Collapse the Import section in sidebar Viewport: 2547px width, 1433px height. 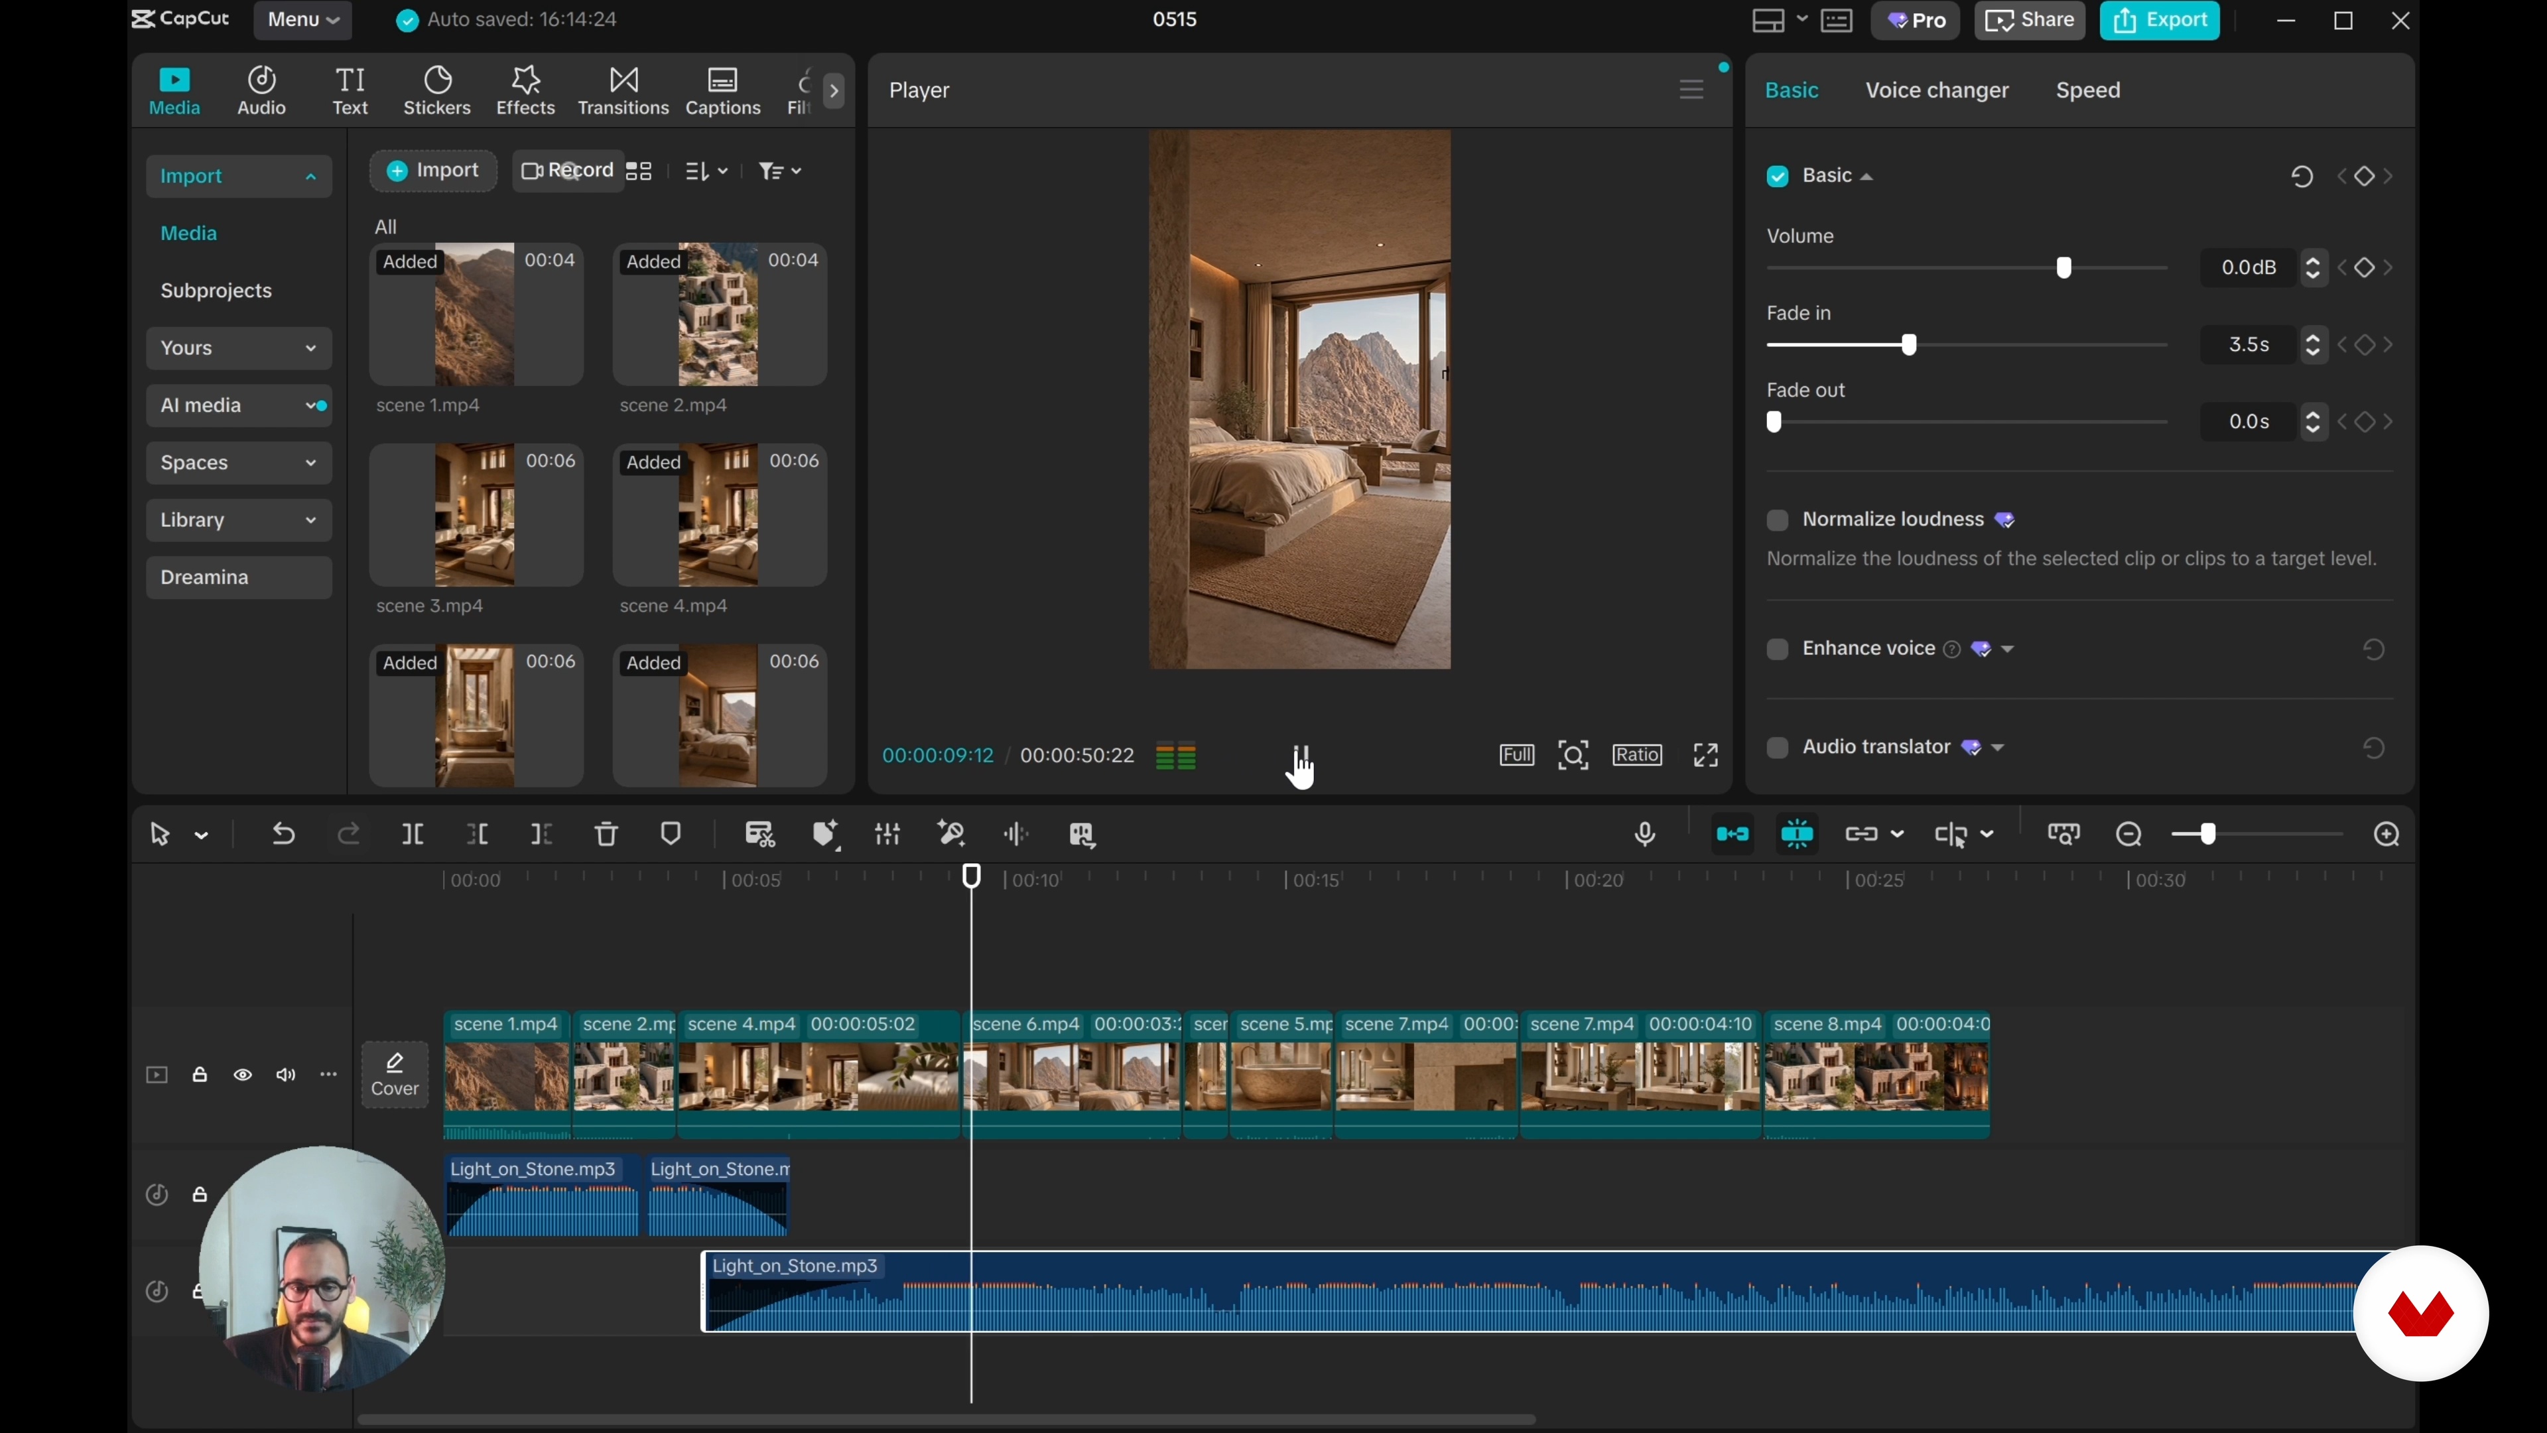238,176
